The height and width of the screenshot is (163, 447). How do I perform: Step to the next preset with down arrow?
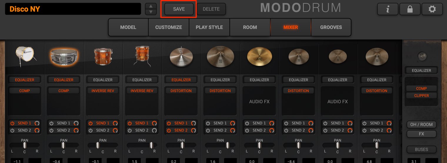151,12
